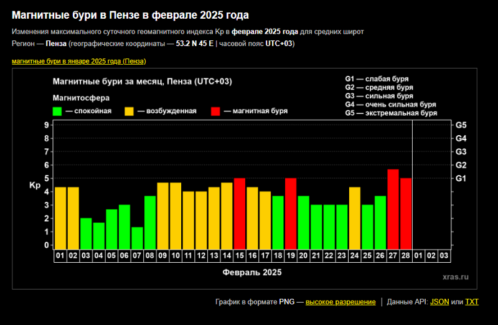The width and height of the screenshot is (498, 325).
Task: Click the yellow bar for February 01
Action: (x=60, y=218)
